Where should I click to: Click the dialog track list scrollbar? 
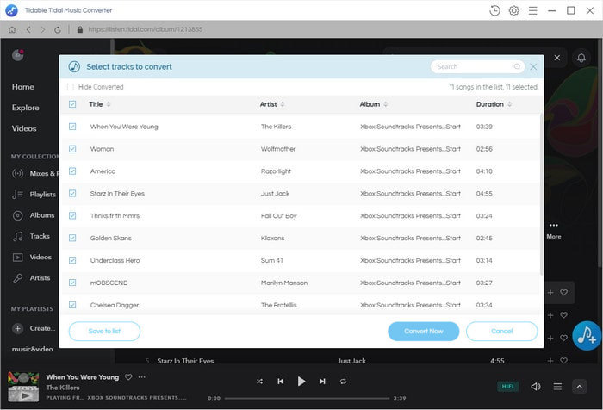(541, 194)
